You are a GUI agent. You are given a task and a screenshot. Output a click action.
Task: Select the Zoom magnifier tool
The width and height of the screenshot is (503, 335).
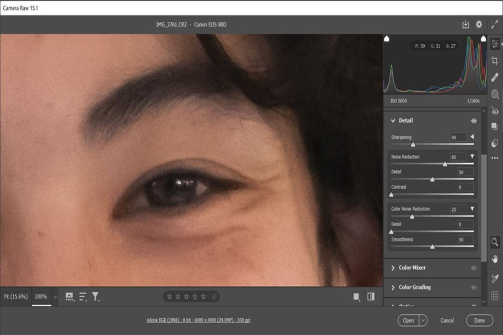495,242
